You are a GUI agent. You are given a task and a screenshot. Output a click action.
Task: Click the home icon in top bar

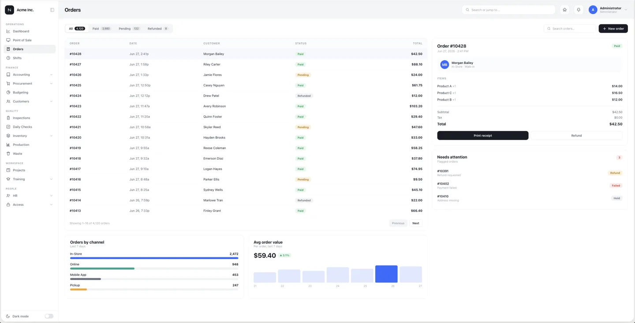pyautogui.click(x=564, y=10)
